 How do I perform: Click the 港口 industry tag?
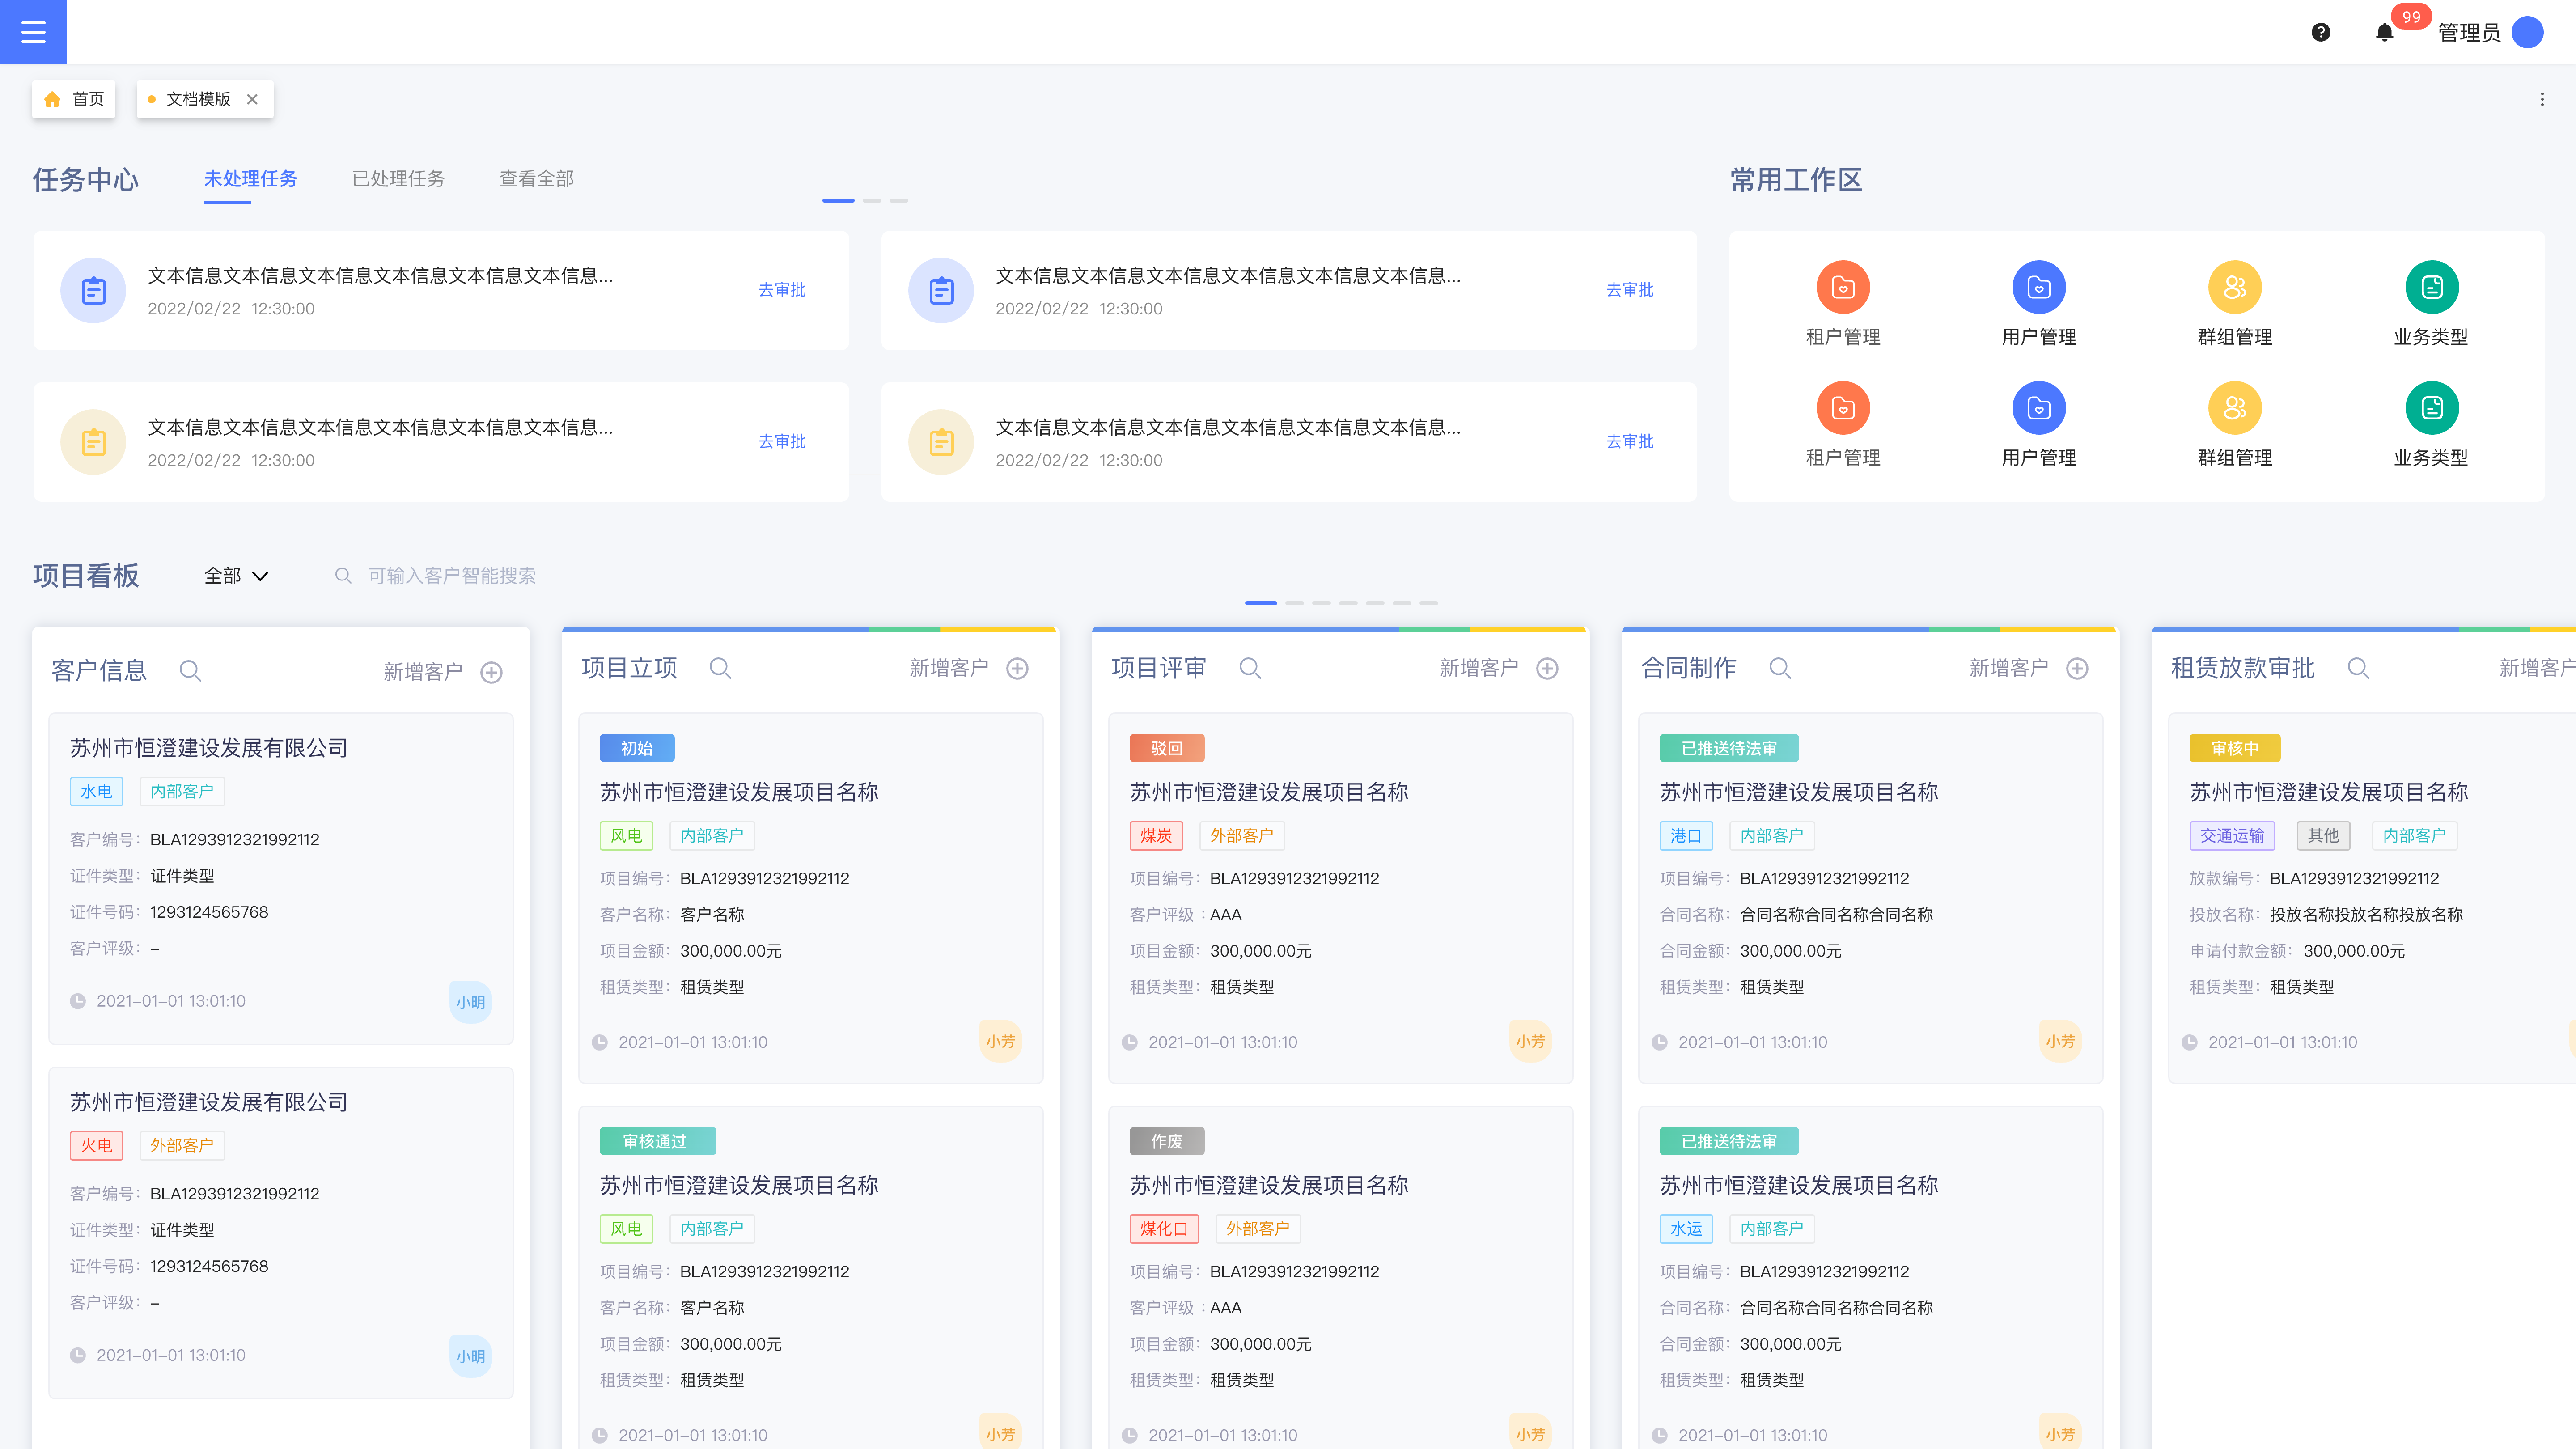[x=1687, y=836]
